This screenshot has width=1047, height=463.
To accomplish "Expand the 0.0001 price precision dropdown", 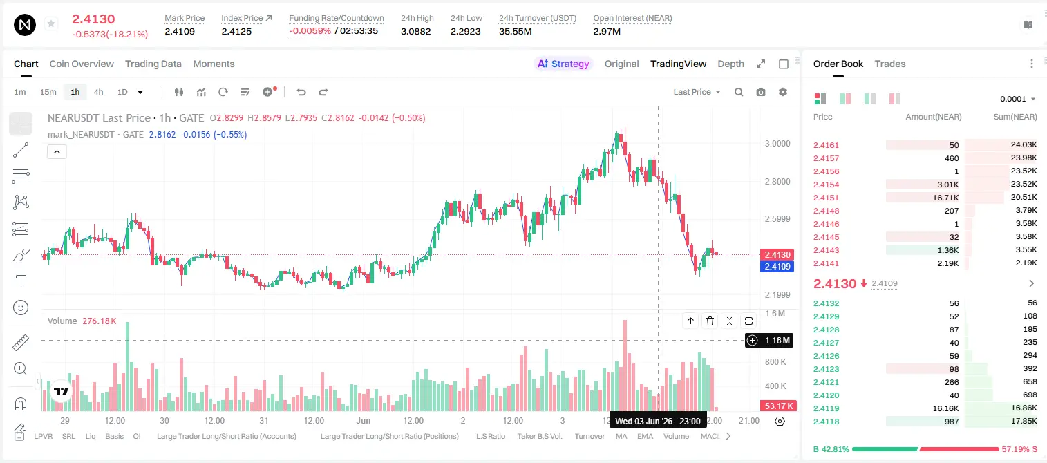I will (x=1018, y=99).
